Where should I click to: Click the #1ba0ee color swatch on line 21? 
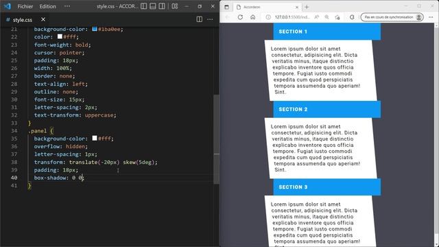[95, 29]
